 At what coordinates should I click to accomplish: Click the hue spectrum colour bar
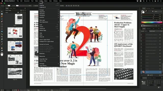click(x=152, y=22)
